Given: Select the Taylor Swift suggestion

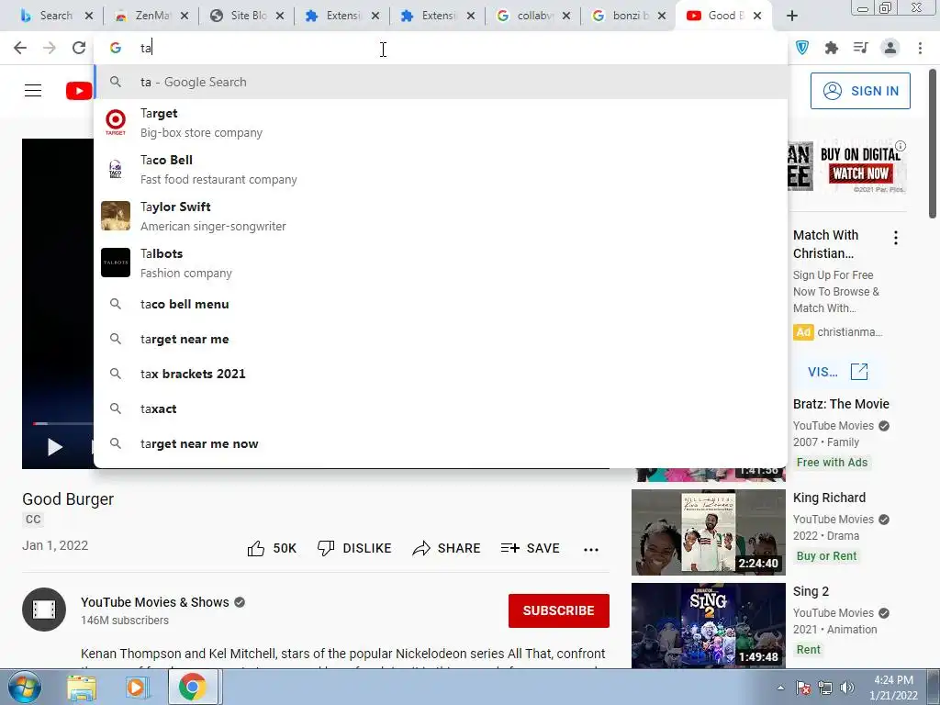Looking at the screenshot, I should 441,217.
